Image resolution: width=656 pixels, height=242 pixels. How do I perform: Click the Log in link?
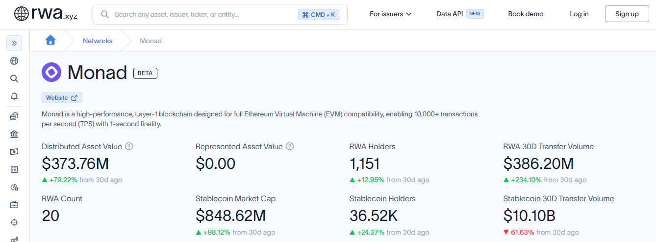tap(579, 14)
